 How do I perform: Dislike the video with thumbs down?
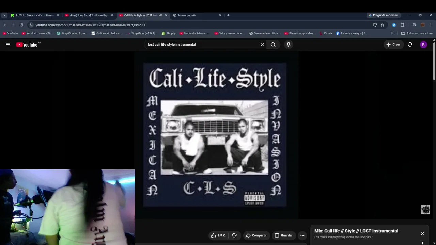coord(234,235)
